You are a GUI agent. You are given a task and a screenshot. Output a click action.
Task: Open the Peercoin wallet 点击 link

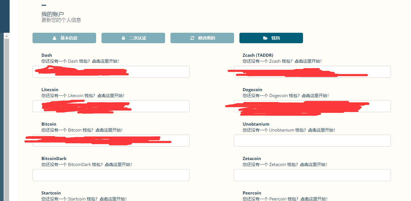(304, 199)
